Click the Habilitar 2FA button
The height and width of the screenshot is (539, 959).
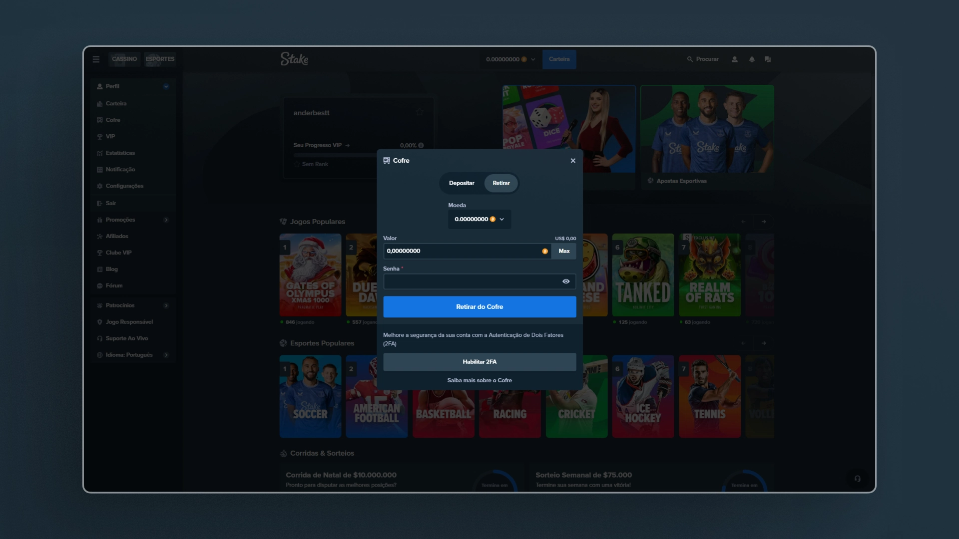pyautogui.click(x=479, y=362)
